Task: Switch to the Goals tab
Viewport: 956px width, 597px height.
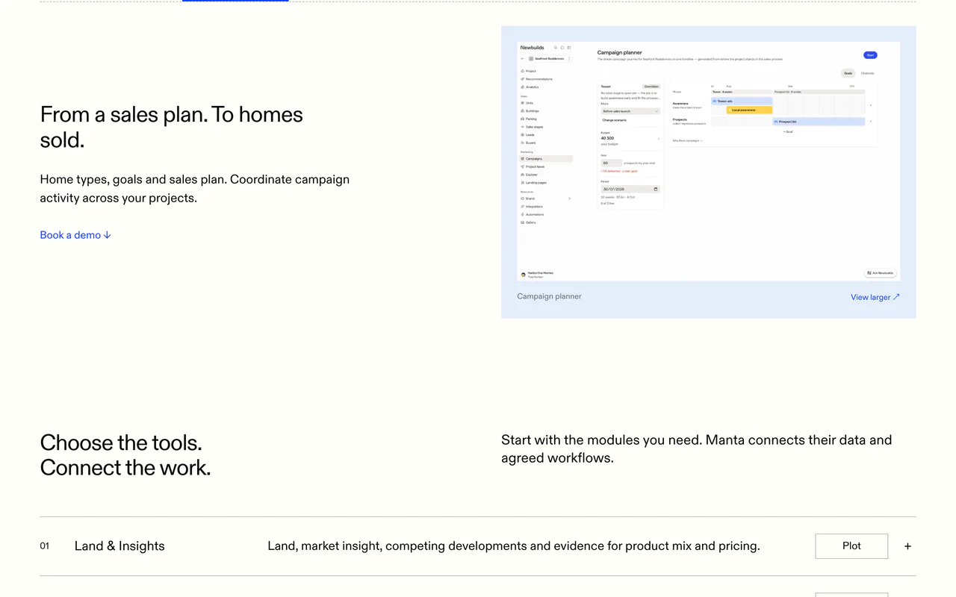Action: (848, 73)
